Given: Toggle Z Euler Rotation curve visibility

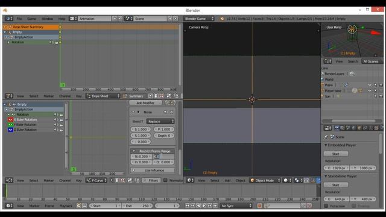Looking at the screenshot, I should (10, 130).
